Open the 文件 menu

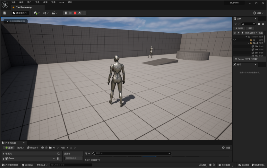coord(13,2)
